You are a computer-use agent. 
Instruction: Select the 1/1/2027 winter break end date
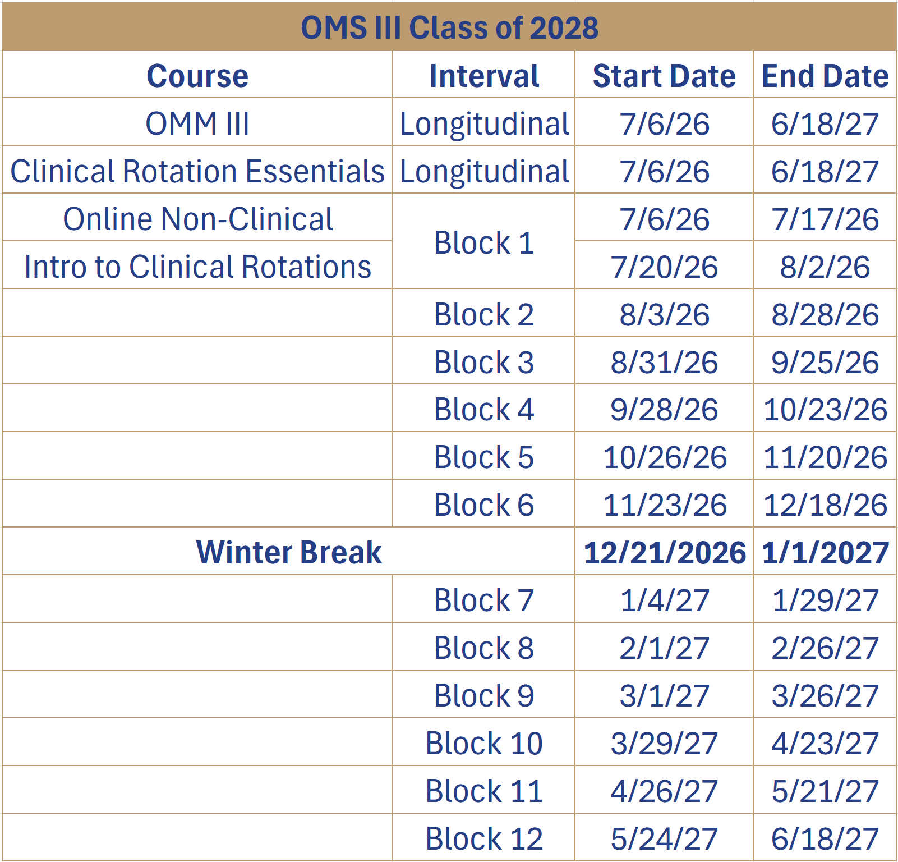tap(825, 552)
